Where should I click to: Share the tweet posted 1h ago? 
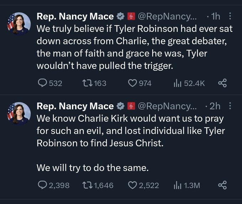[x=222, y=83]
